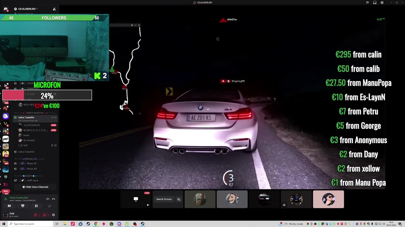Click the share screen button
This screenshot has width=405, height=227.
click(x=23, y=206)
